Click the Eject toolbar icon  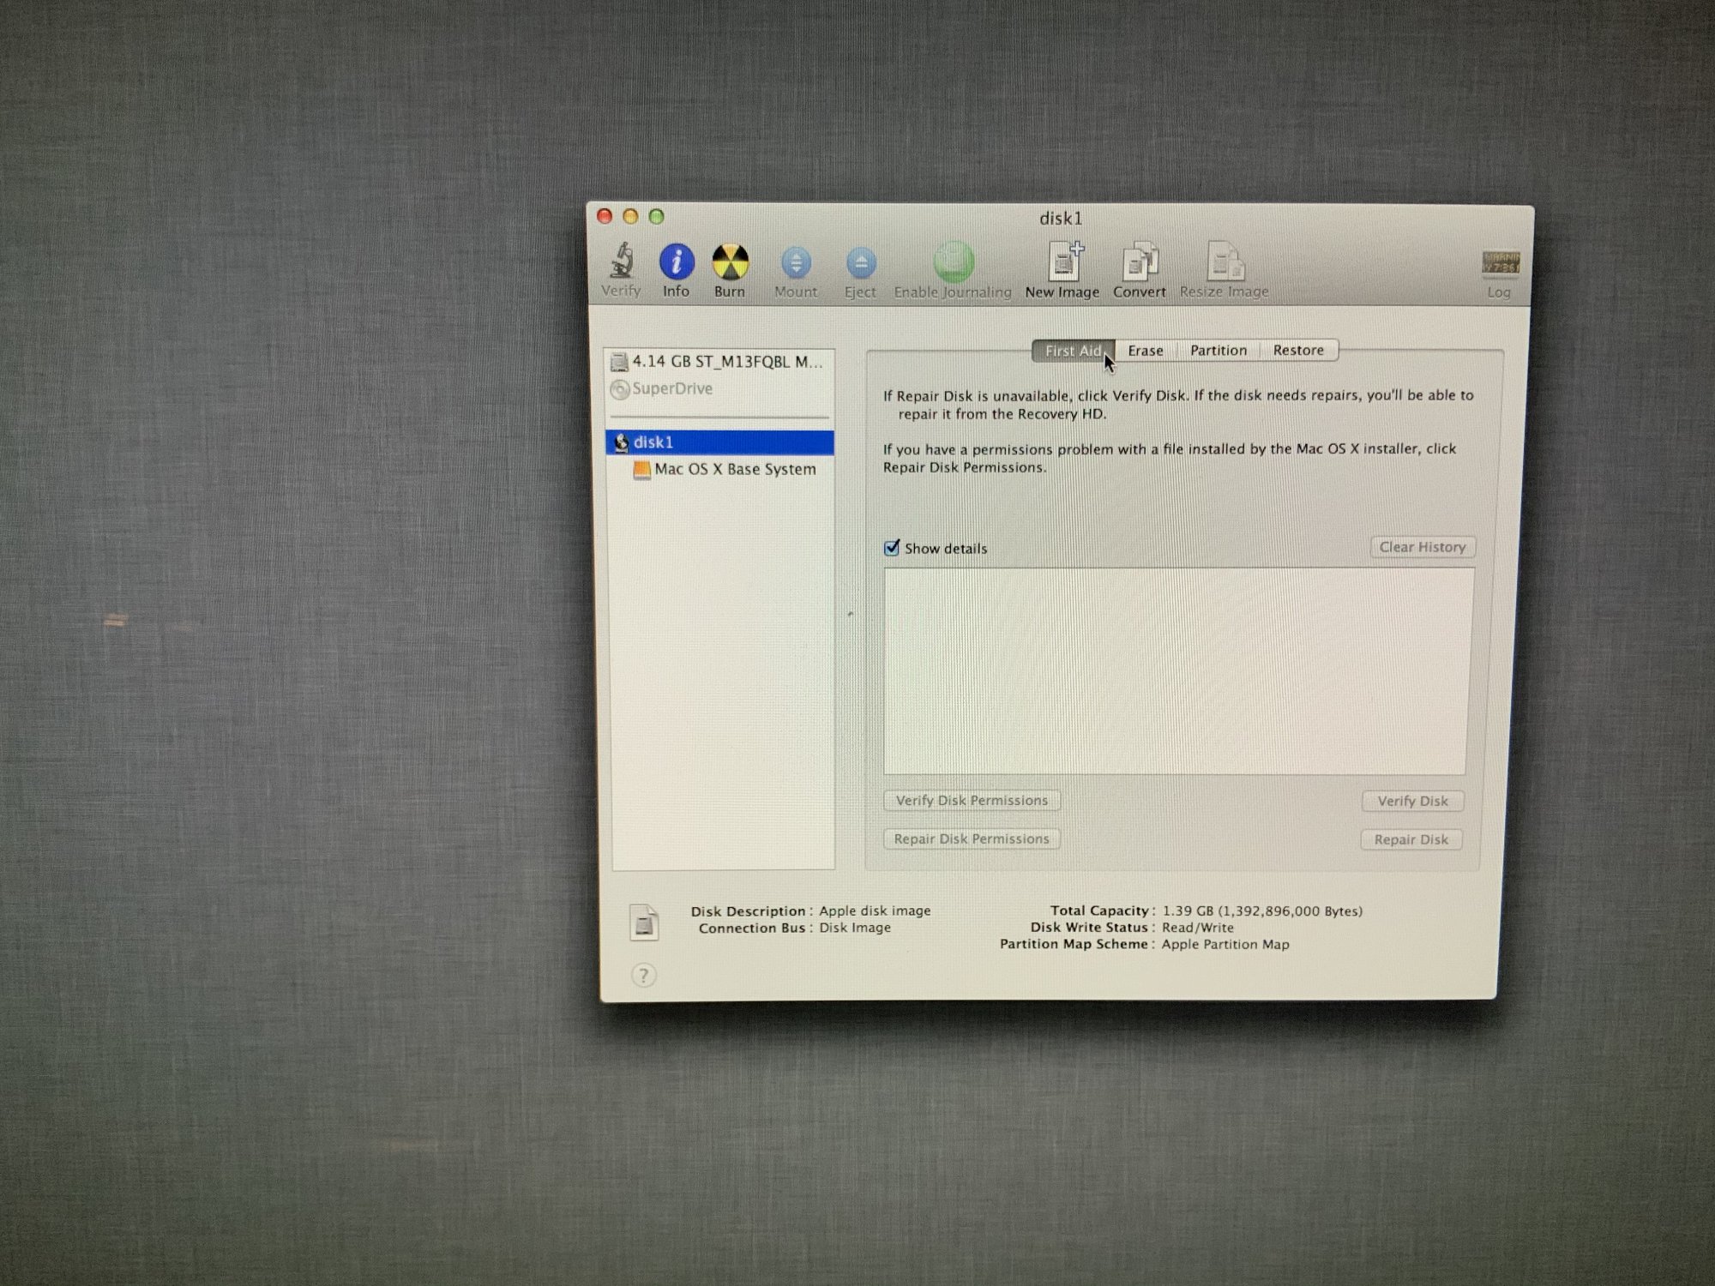coord(860,264)
